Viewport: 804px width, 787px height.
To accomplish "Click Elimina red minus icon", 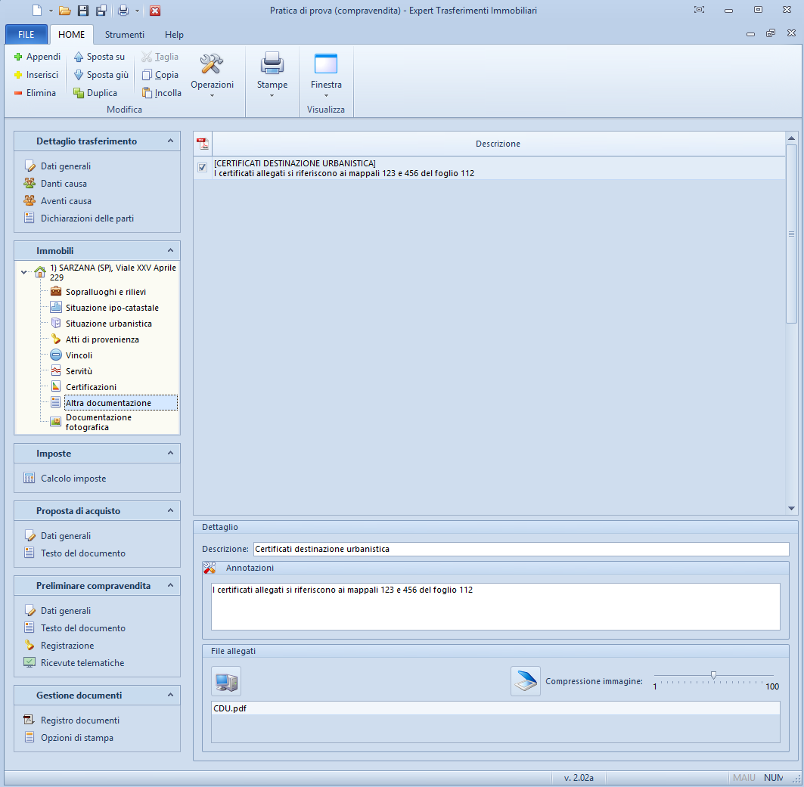I will coord(19,93).
